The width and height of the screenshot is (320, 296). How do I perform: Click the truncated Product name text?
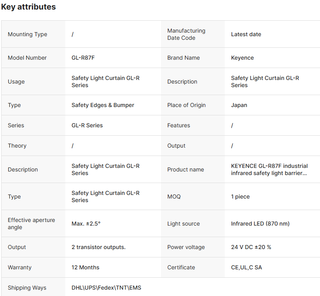[x=269, y=169]
